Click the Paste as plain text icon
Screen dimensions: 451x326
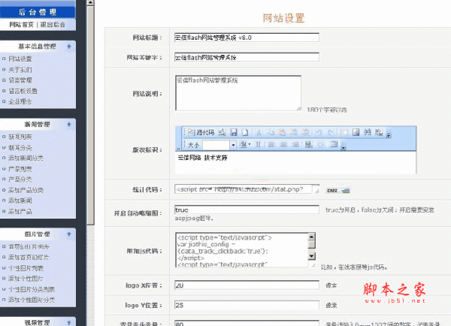point(294,132)
